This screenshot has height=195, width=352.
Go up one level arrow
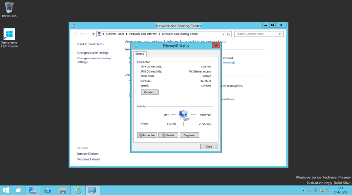[x=93, y=34]
